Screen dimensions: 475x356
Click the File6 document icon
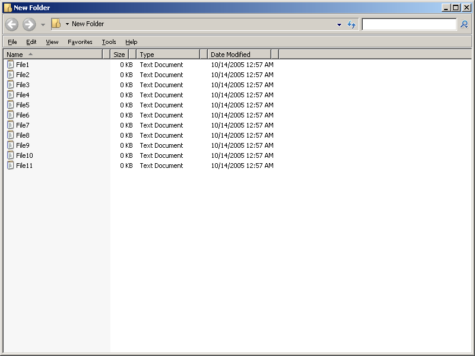pos(10,115)
